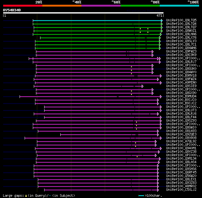Click the yellow query gap marker in the legend
Image resolution: width=202 pixels, height=198 pixels.
click(x=26, y=196)
